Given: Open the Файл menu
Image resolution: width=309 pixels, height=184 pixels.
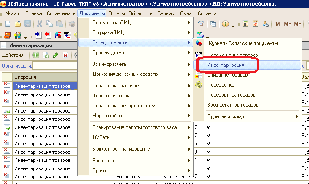Looking at the screenshot, I should coord(13,13).
